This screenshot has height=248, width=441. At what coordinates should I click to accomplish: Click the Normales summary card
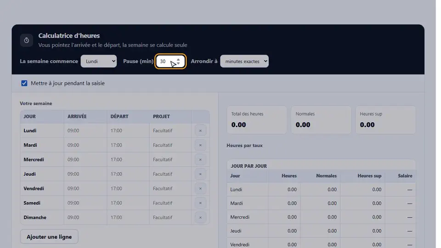(x=321, y=120)
